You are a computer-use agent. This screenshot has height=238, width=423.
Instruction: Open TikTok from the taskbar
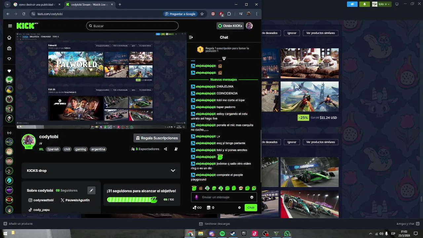click(254, 234)
